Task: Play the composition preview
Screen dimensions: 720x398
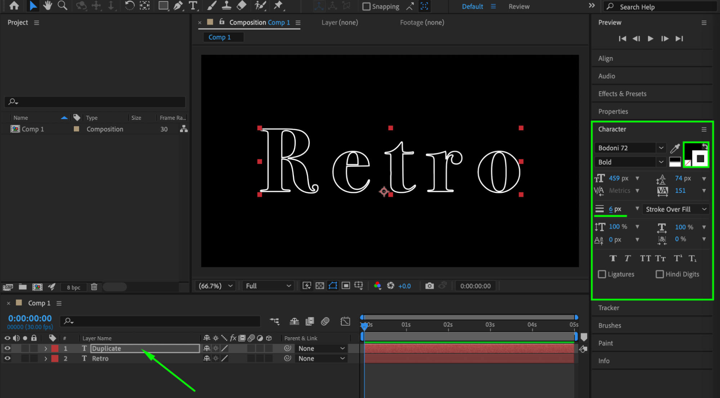Action: click(650, 39)
